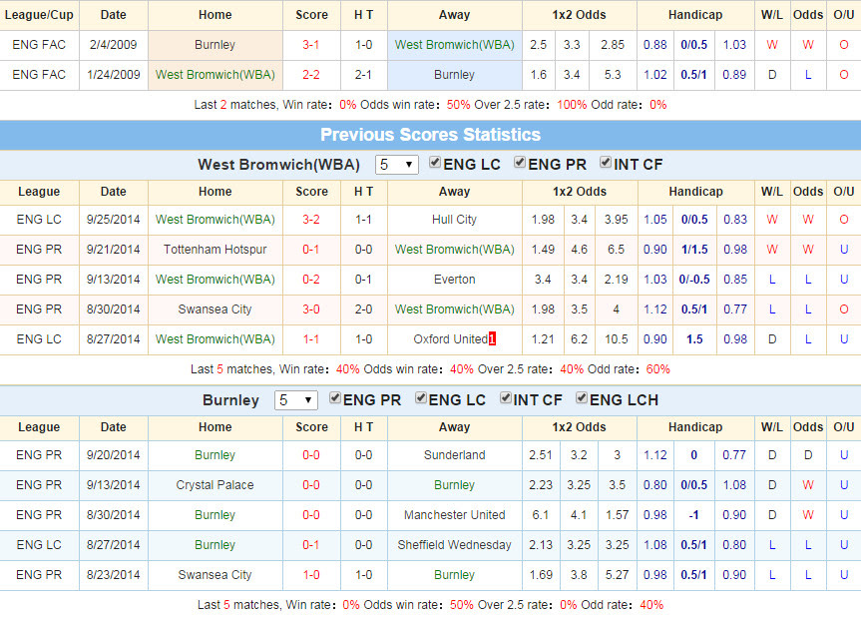Click the 9/21/2014 date cell

113,250
